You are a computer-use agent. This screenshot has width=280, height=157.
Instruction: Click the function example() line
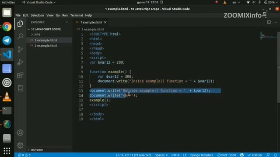(x=110, y=72)
